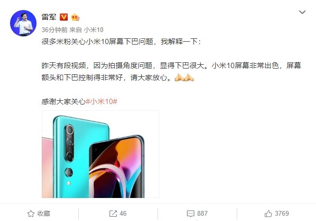Screen dimensions: 316x221
Task: Open the post options chevron dropdown
Action: tap(302, 12)
